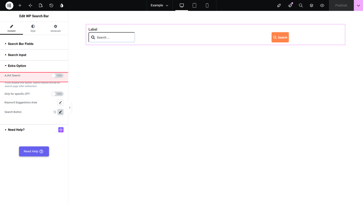Switch to the Style tab

(x=33, y=28)
